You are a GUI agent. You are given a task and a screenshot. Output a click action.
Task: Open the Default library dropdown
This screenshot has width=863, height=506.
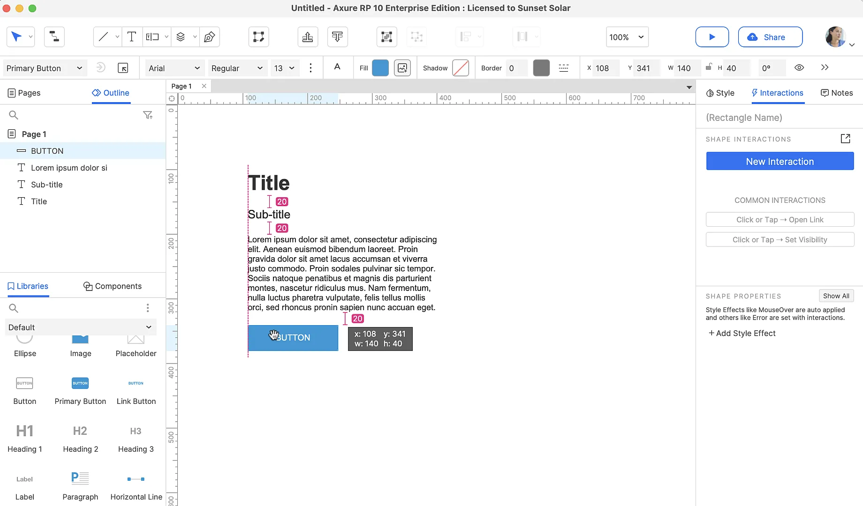[80, 327]
